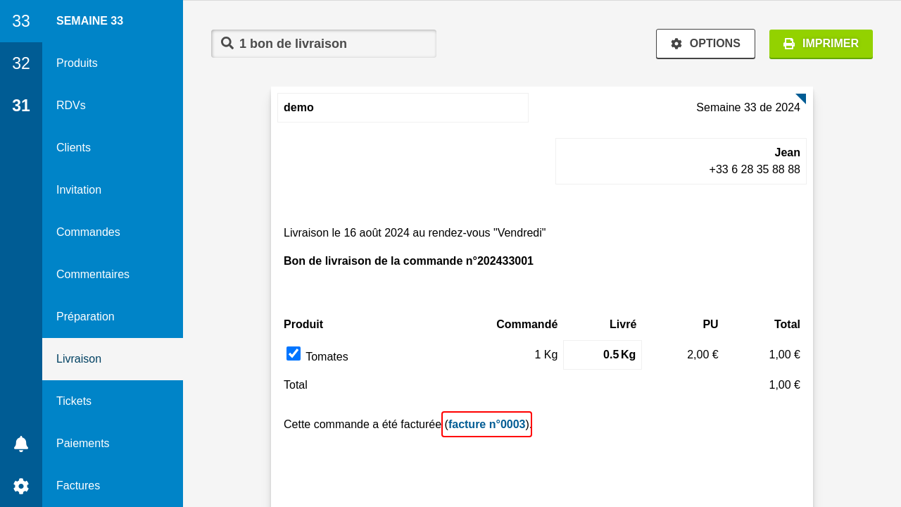The width and height of the screenshot is (901, 507).
Task: Open the Préparation section
Action: pos(85,317)
